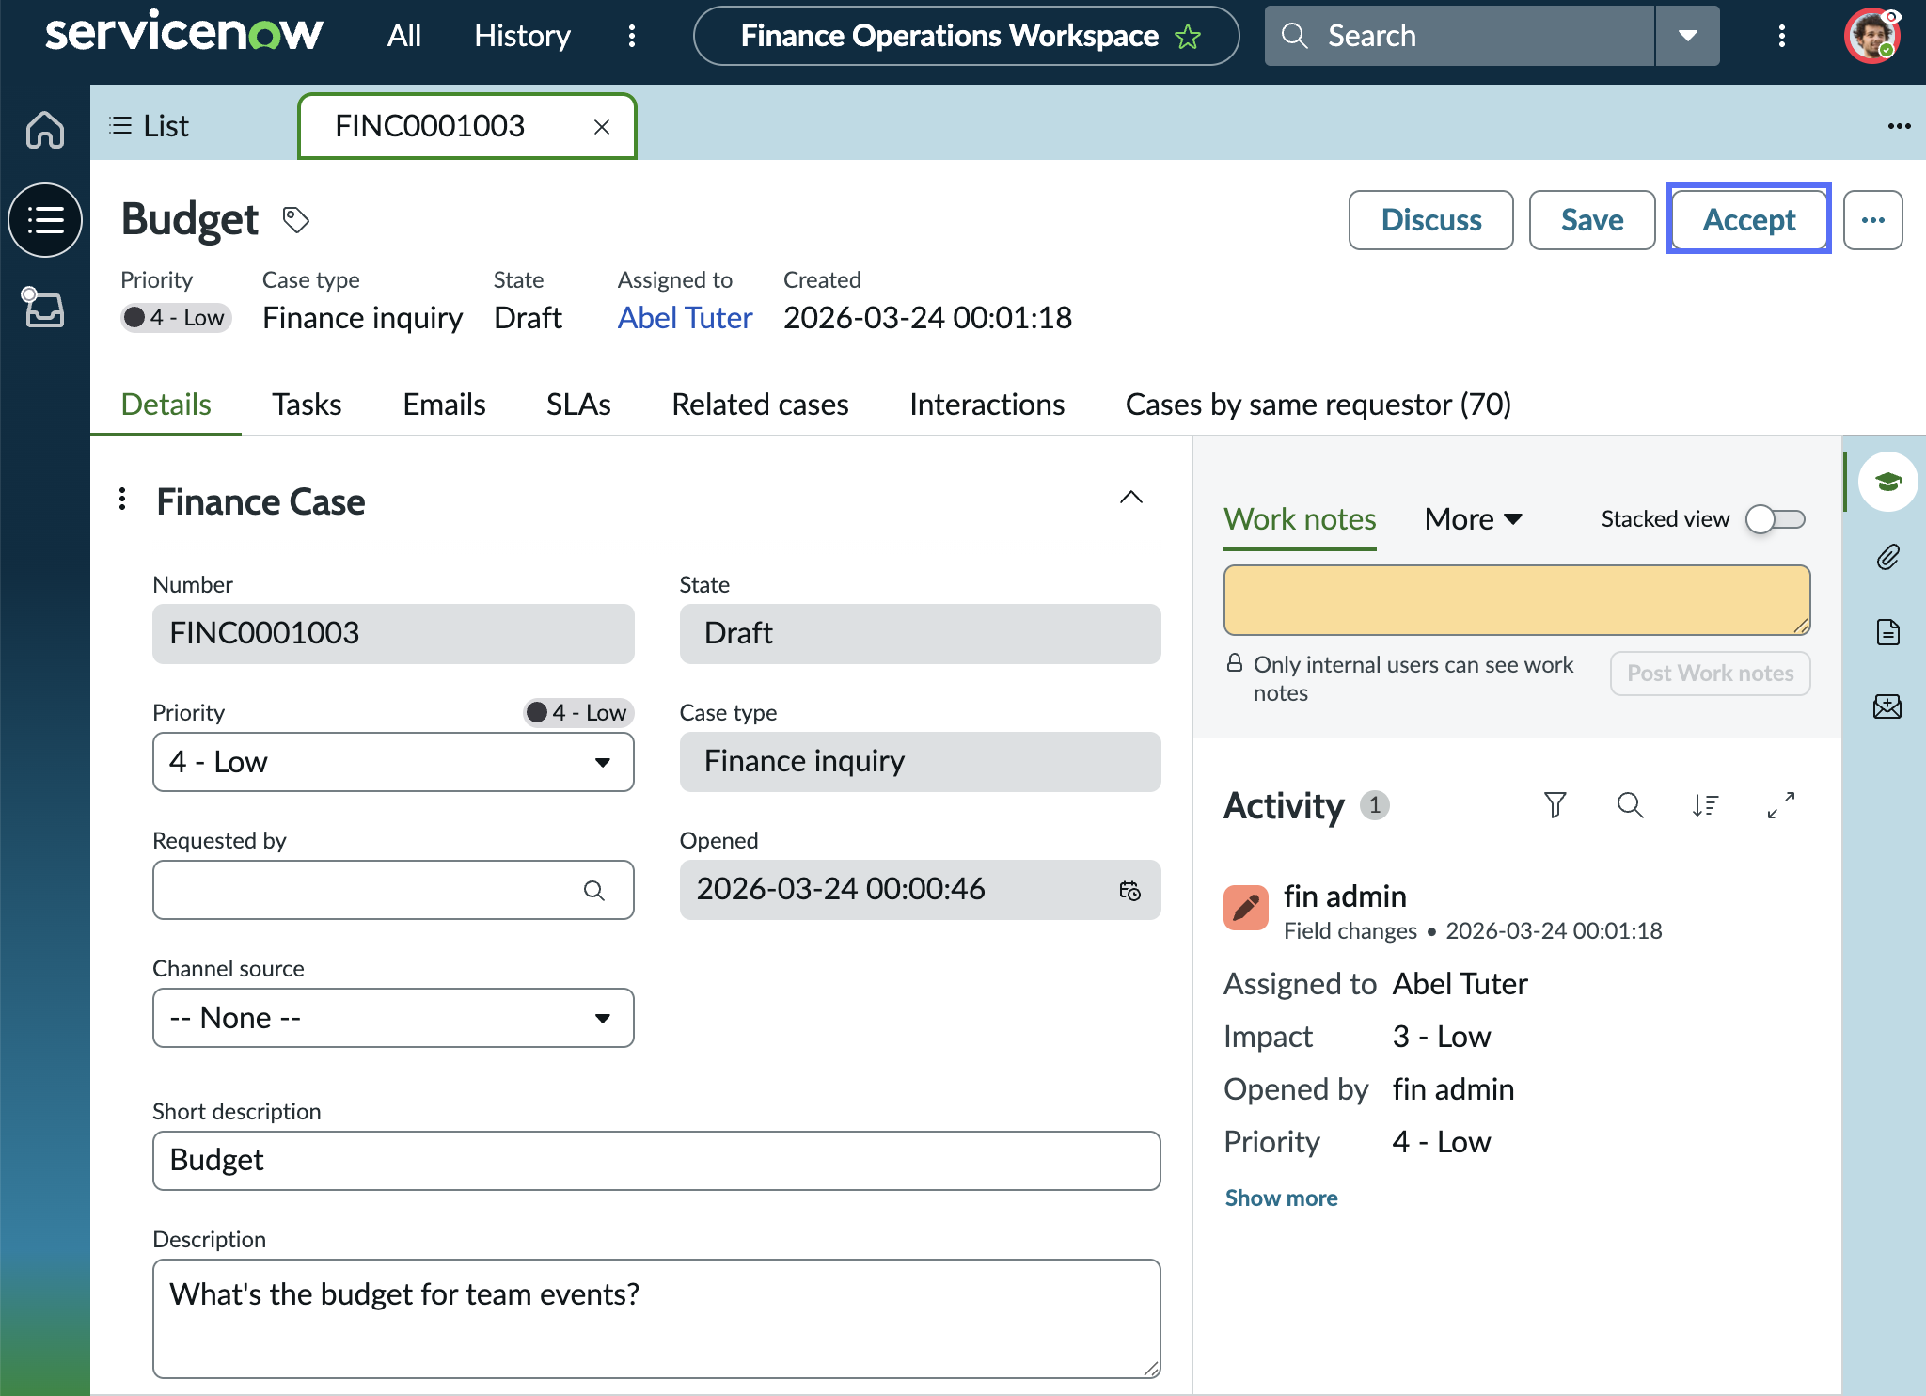
Task: Click the Discuss button
Action: pos(1431,220)
